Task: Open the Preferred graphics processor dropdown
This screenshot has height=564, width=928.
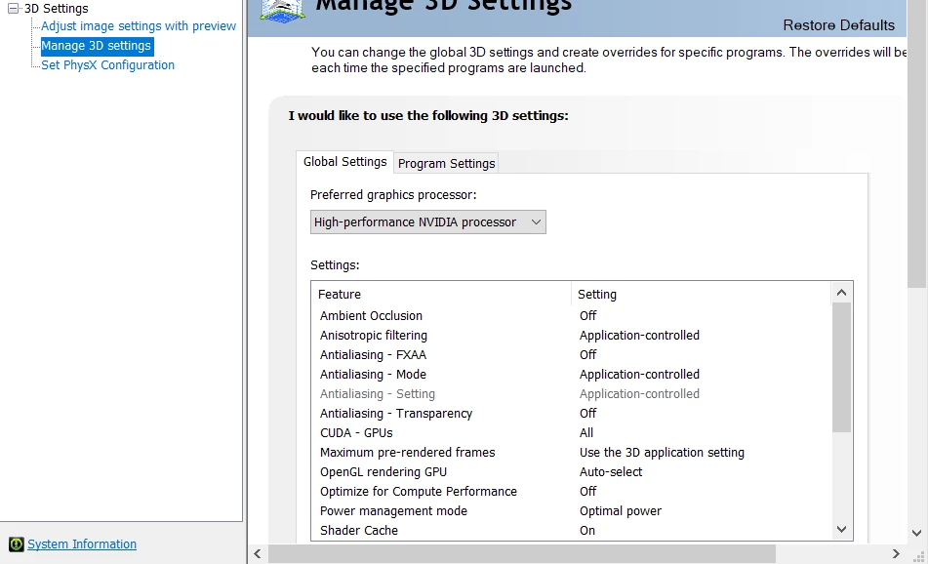Action: (428, 222)
